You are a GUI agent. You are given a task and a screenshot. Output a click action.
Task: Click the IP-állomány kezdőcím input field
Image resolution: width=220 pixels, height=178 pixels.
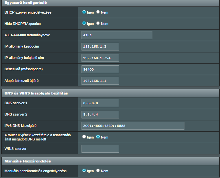click(x=100, y=47)
